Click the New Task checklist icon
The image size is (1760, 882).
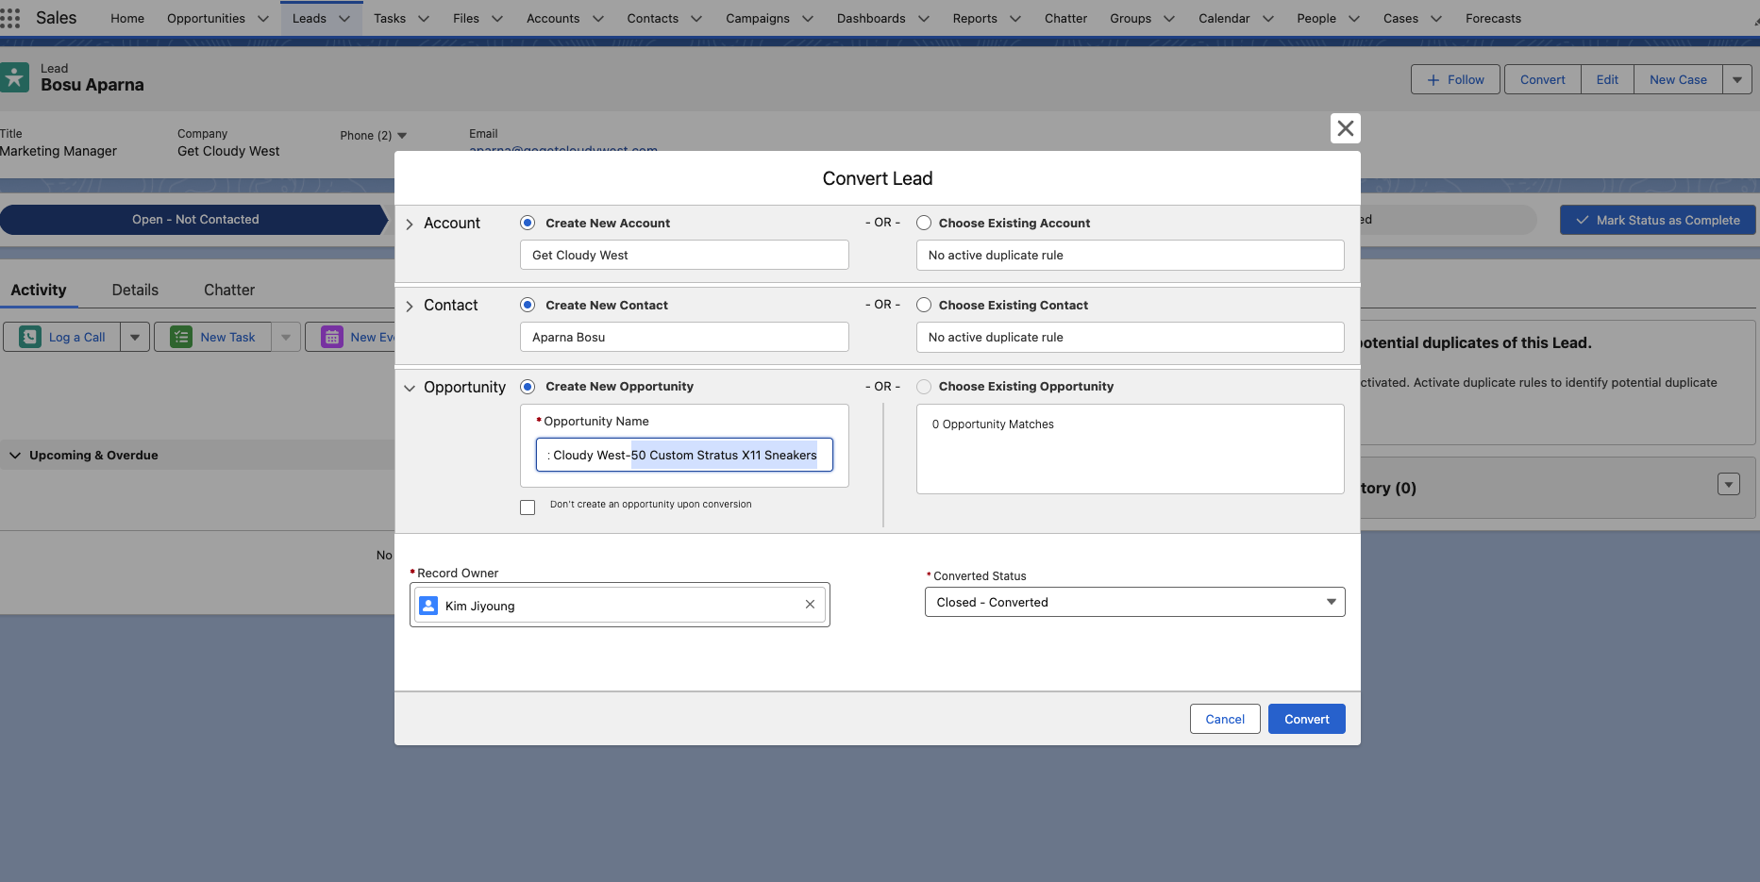[x=181, y=337]
